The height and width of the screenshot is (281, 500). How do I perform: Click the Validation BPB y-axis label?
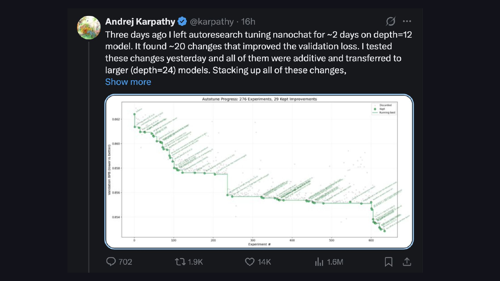click(x=109, y=170)
